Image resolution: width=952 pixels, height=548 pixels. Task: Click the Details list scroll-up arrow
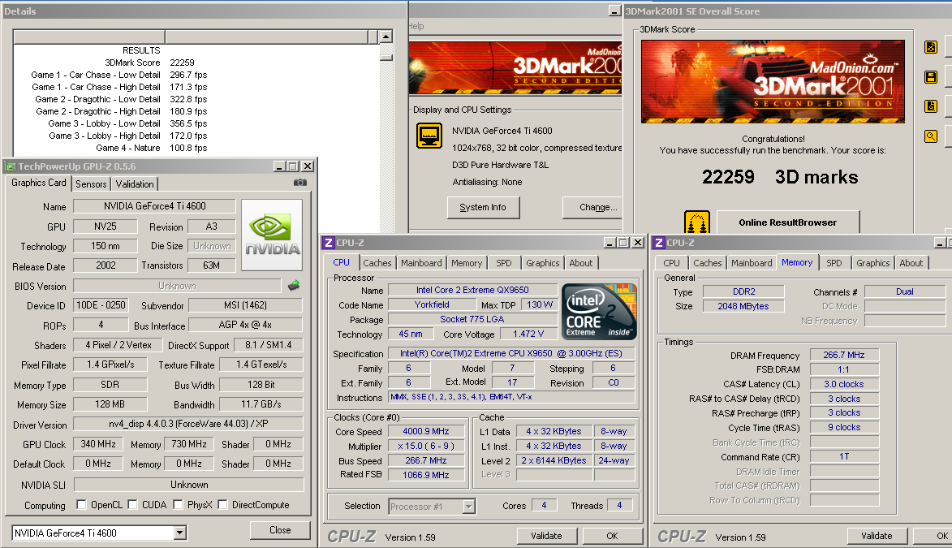[x=386, y=37]
